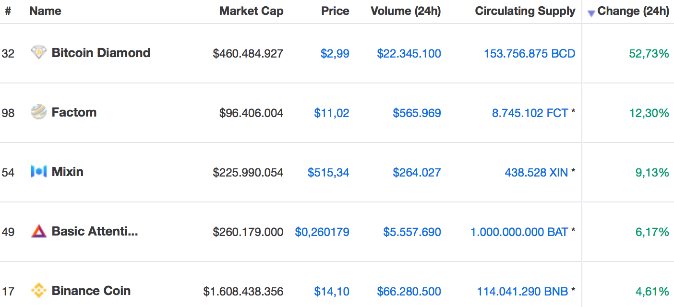Open the Bitcoin Diamond coin page
674x307 pixels.
(101, 53)
